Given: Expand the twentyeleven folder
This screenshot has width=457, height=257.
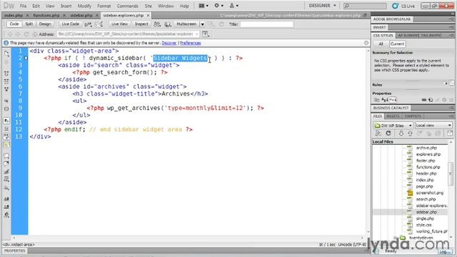Looking at the screenshot, I should (x=395, y=238).
